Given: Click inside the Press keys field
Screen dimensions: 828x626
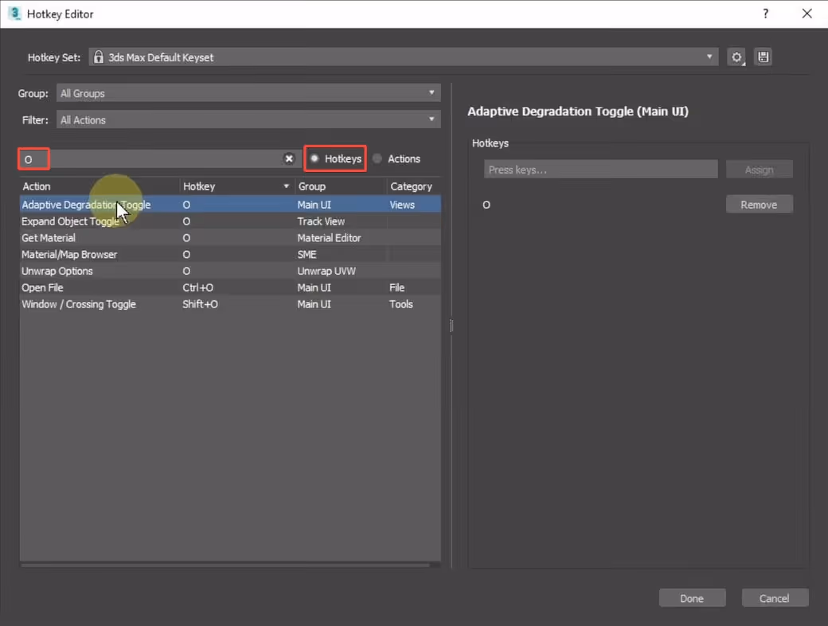Looking at the screenshot, I should [600, 169].
